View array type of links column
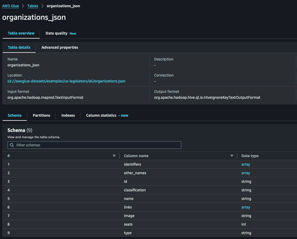This screenshot has width=297, height=239. click(246, 207)
